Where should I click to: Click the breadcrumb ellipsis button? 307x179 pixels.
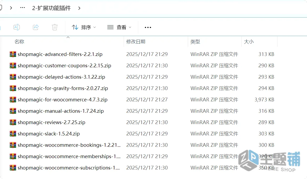[x=22, y=8]
